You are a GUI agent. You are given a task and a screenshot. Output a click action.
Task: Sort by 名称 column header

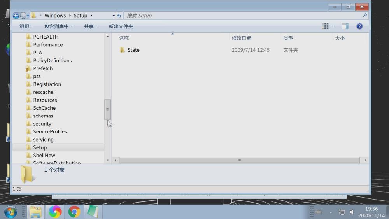[124, 38]
